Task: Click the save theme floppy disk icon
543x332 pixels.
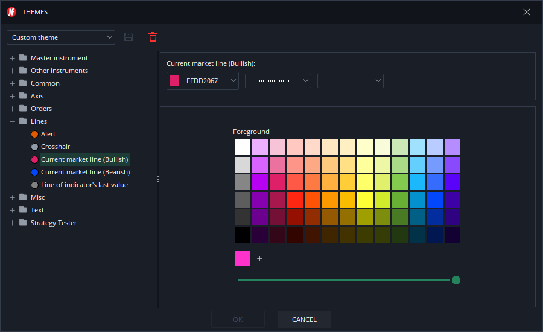Action: (x=129, y=37)
